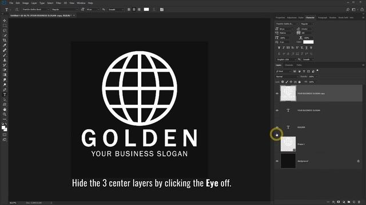
Task: Click the lock all icon in Layers
Action: pyautogui.click(x=300, y=82)
